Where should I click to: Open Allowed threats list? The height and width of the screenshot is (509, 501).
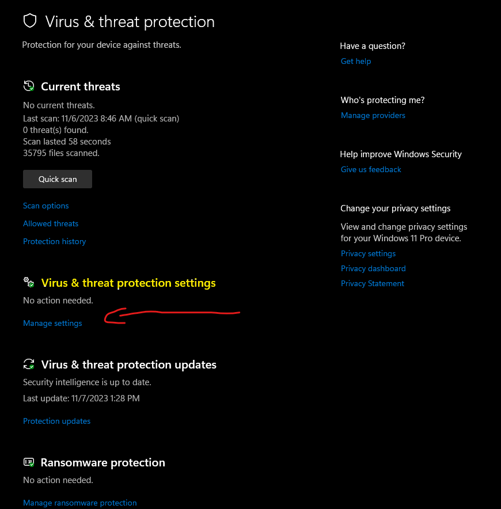tap(51, 223)
